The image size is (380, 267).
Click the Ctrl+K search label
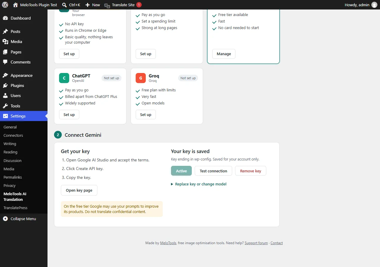[75, 5]
